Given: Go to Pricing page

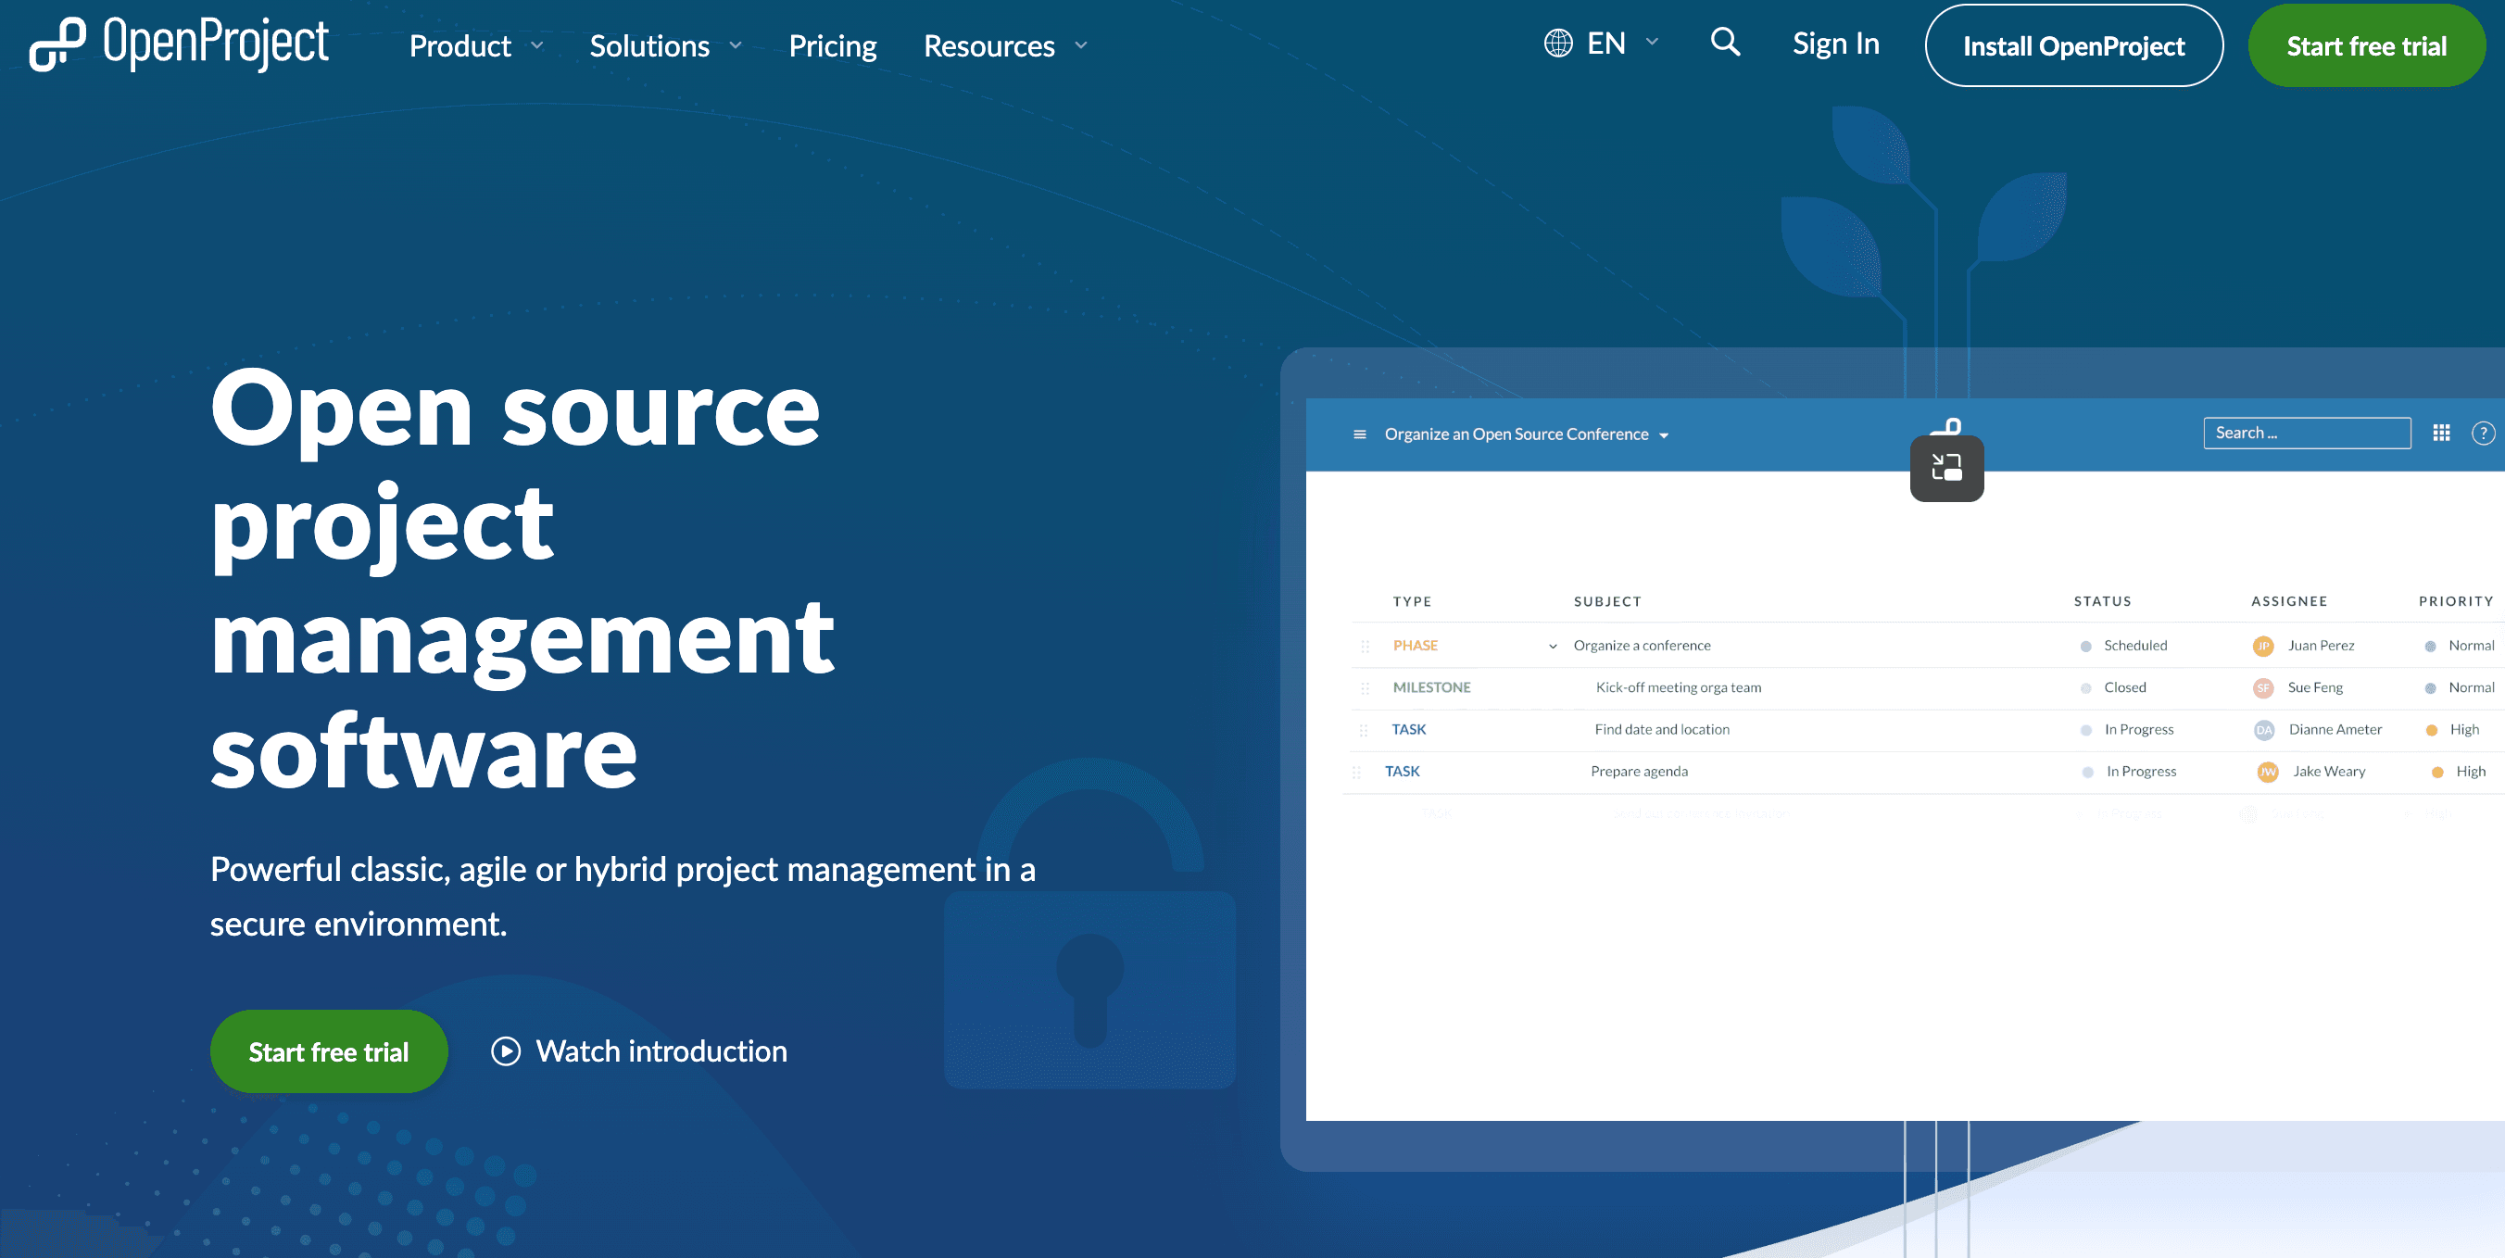Looking at the screenshot, I should [x=833, y=45].
